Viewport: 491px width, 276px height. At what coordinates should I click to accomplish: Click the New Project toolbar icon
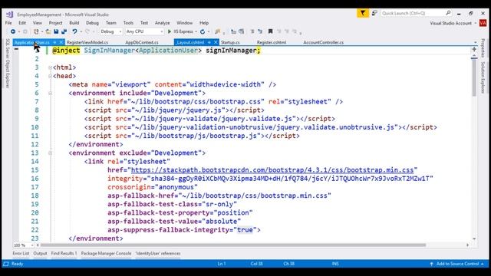click(36, 31)
